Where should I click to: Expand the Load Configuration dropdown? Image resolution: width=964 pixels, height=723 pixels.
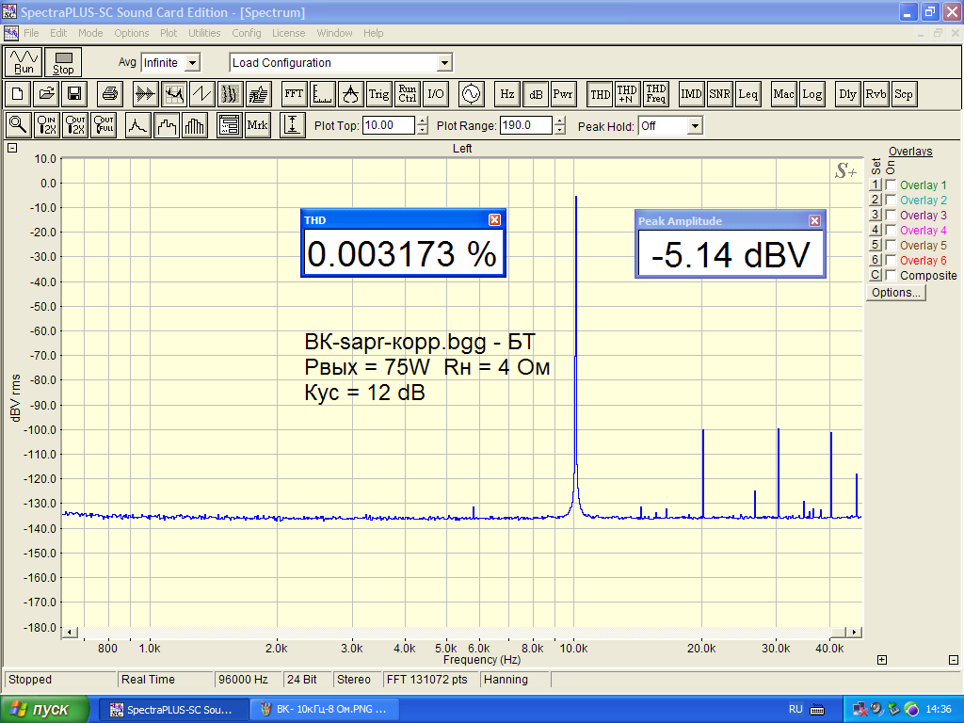click(x=444, y=63)
